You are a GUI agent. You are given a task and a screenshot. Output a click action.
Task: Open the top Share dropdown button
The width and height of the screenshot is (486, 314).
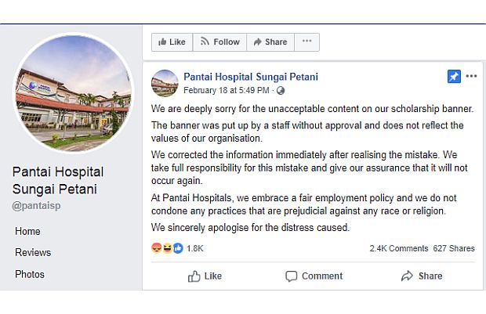(270, 42)
